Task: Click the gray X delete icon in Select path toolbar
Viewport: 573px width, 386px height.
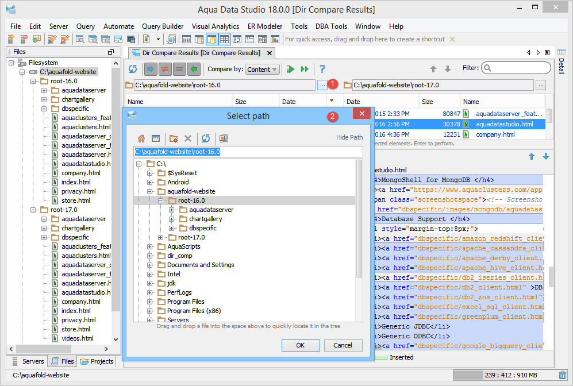Action: click(x=187, y=138)
